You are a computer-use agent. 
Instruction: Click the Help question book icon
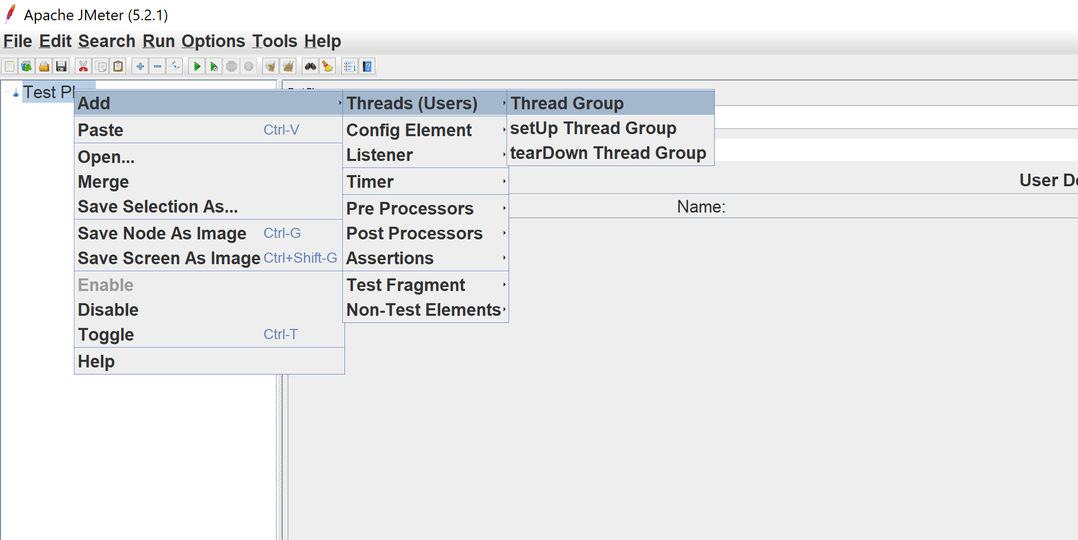click(x=367, y=66)
